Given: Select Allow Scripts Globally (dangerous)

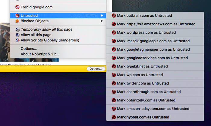Looking at the screenshot, I should (x=58, y=40).
